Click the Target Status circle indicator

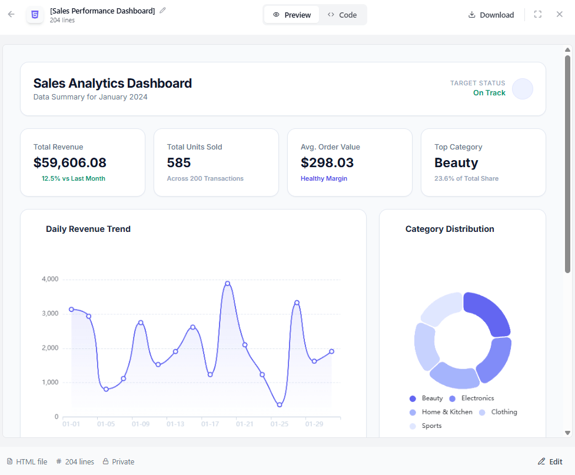(522, 89)
